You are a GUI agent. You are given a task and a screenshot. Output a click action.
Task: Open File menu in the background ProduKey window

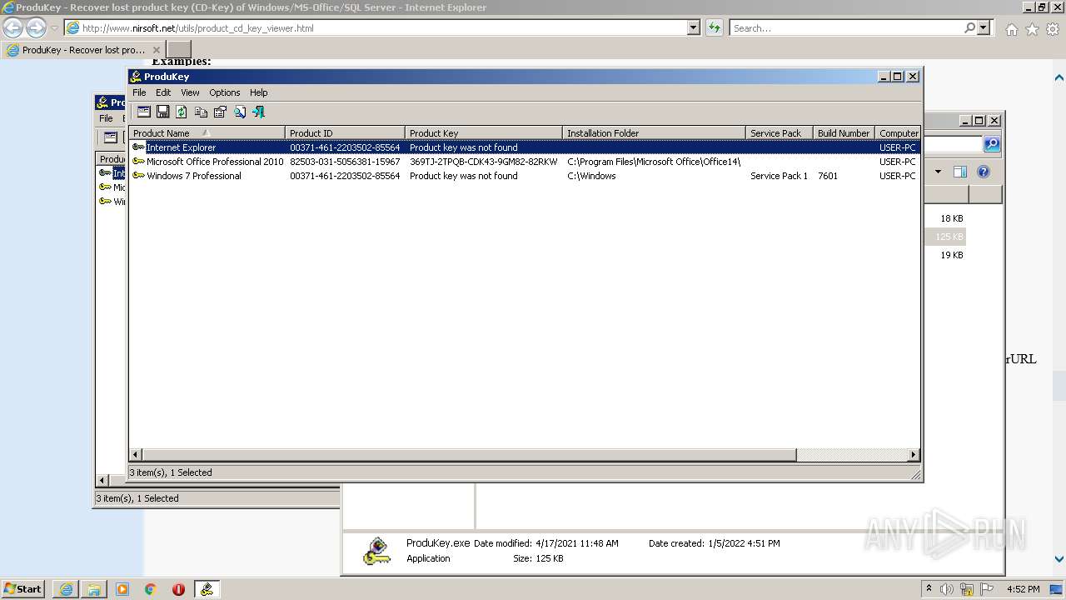[x=106, y=118]
